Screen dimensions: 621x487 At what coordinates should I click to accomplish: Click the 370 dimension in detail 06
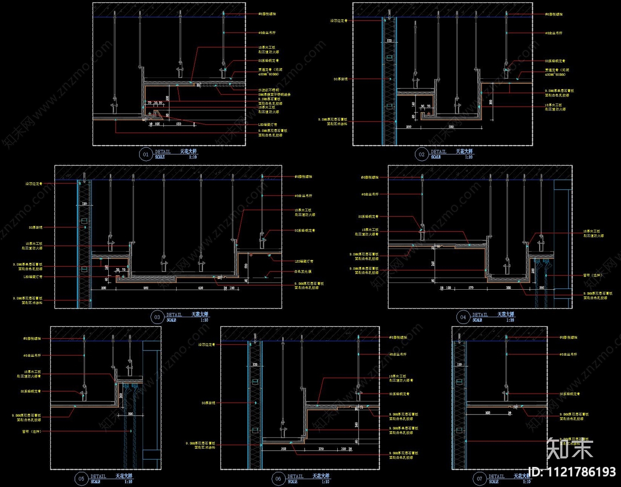[321, 449]
